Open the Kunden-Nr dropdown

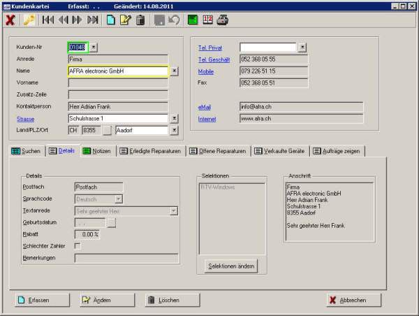[x=94, y=47]
